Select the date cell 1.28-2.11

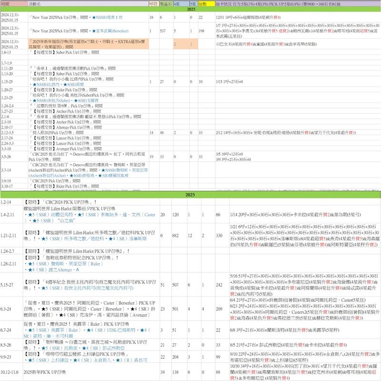point(11,264)
